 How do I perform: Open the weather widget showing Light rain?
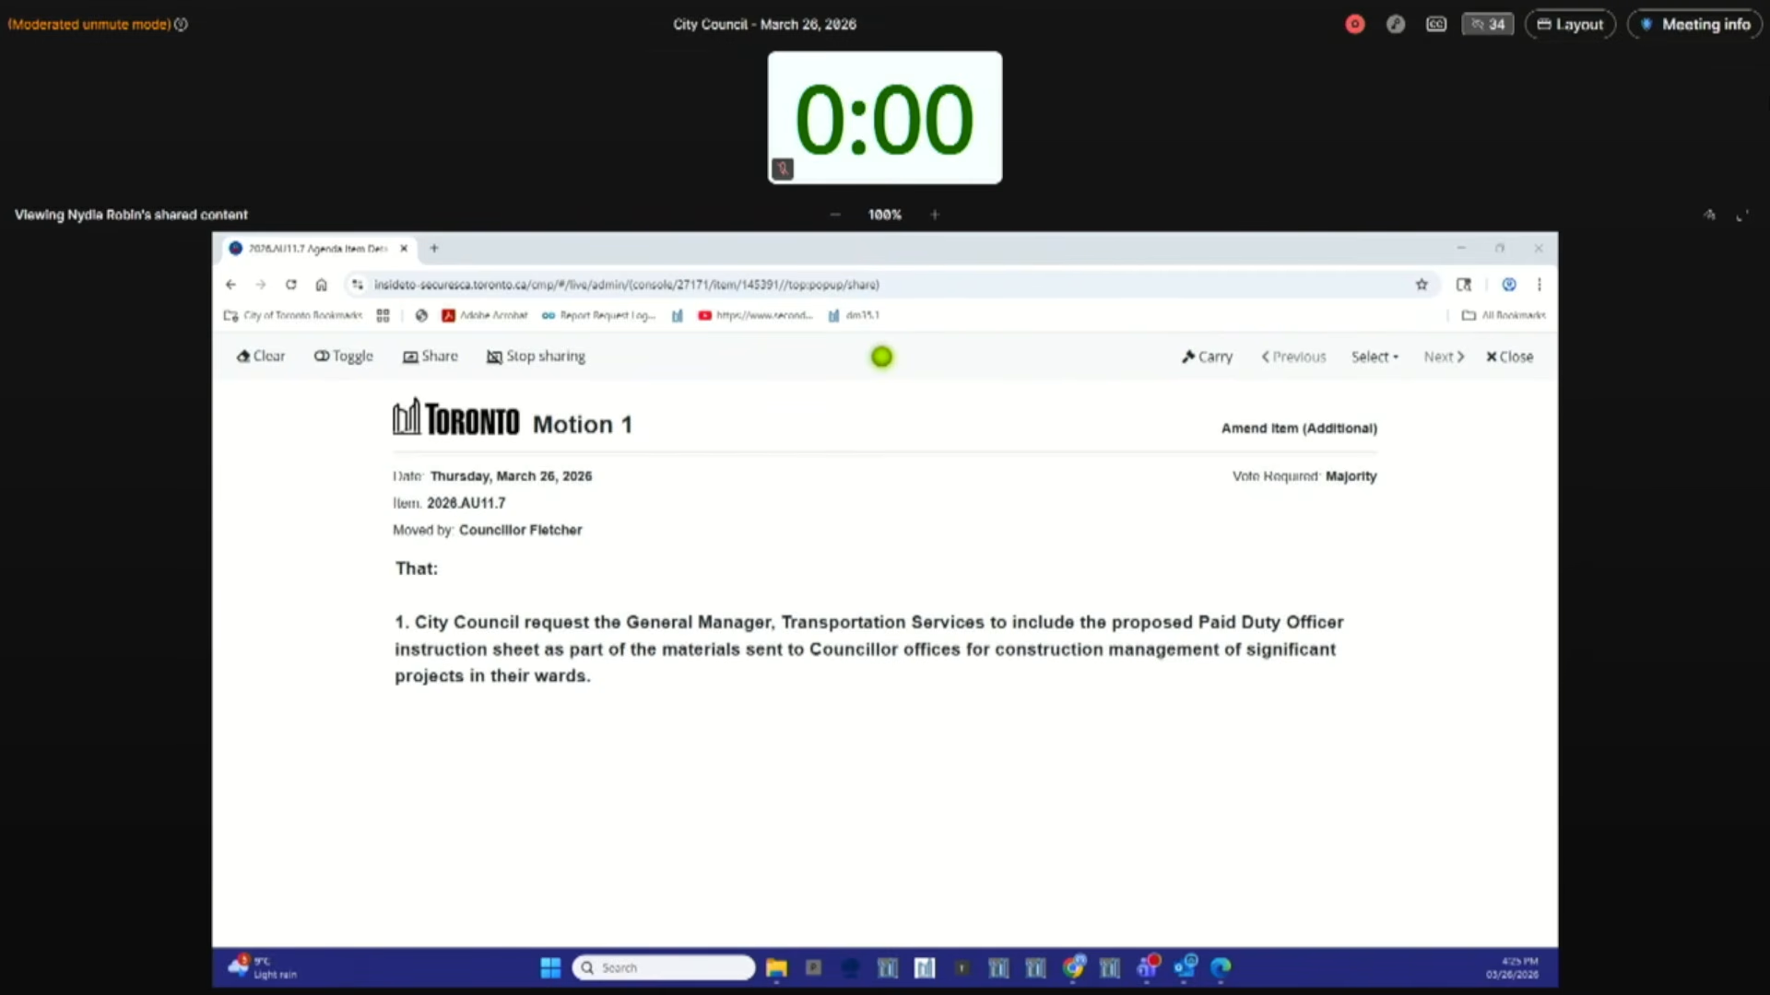(264, 967)
